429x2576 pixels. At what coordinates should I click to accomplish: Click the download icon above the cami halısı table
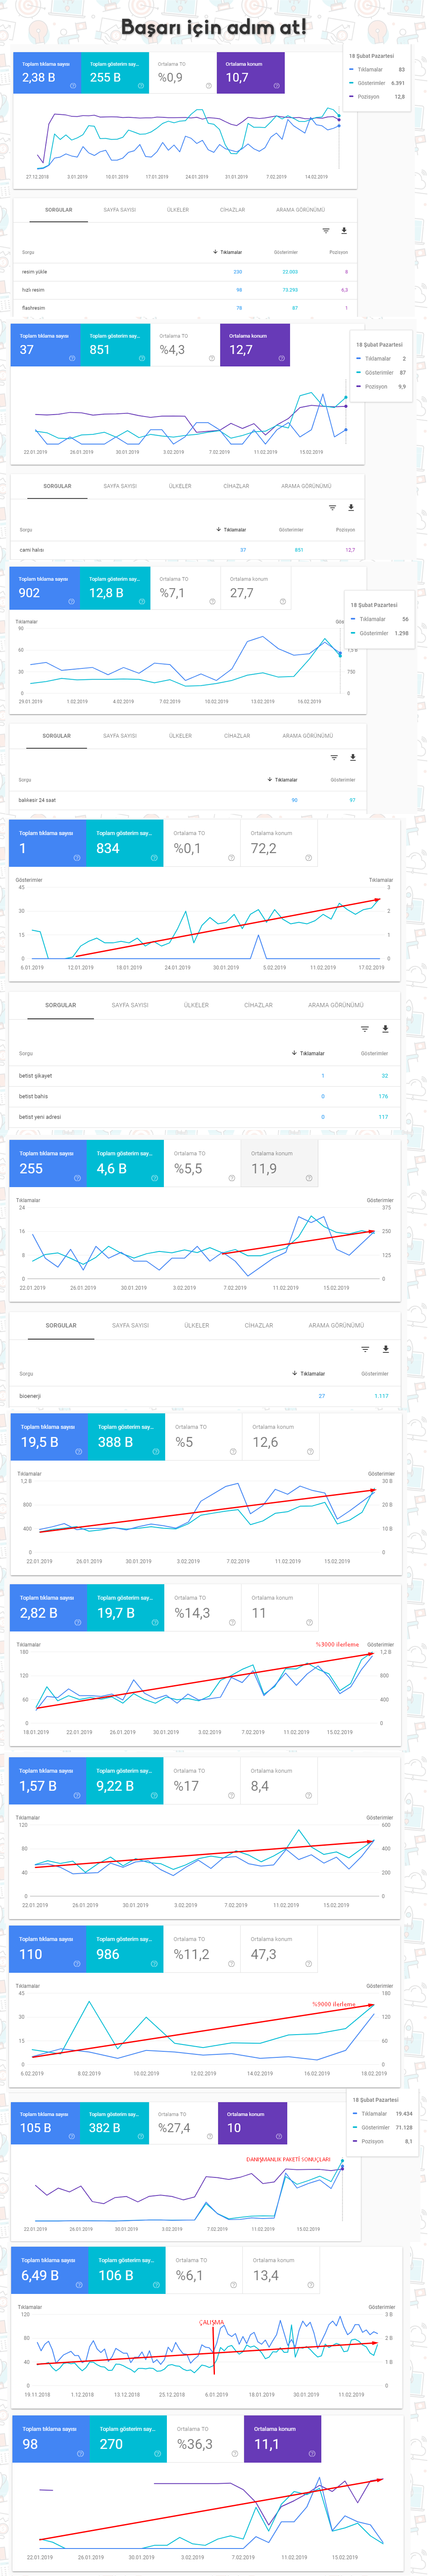click(x=351, y=507)
